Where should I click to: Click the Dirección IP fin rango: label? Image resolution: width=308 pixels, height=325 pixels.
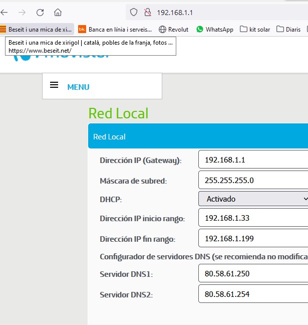tap(137, 239)
